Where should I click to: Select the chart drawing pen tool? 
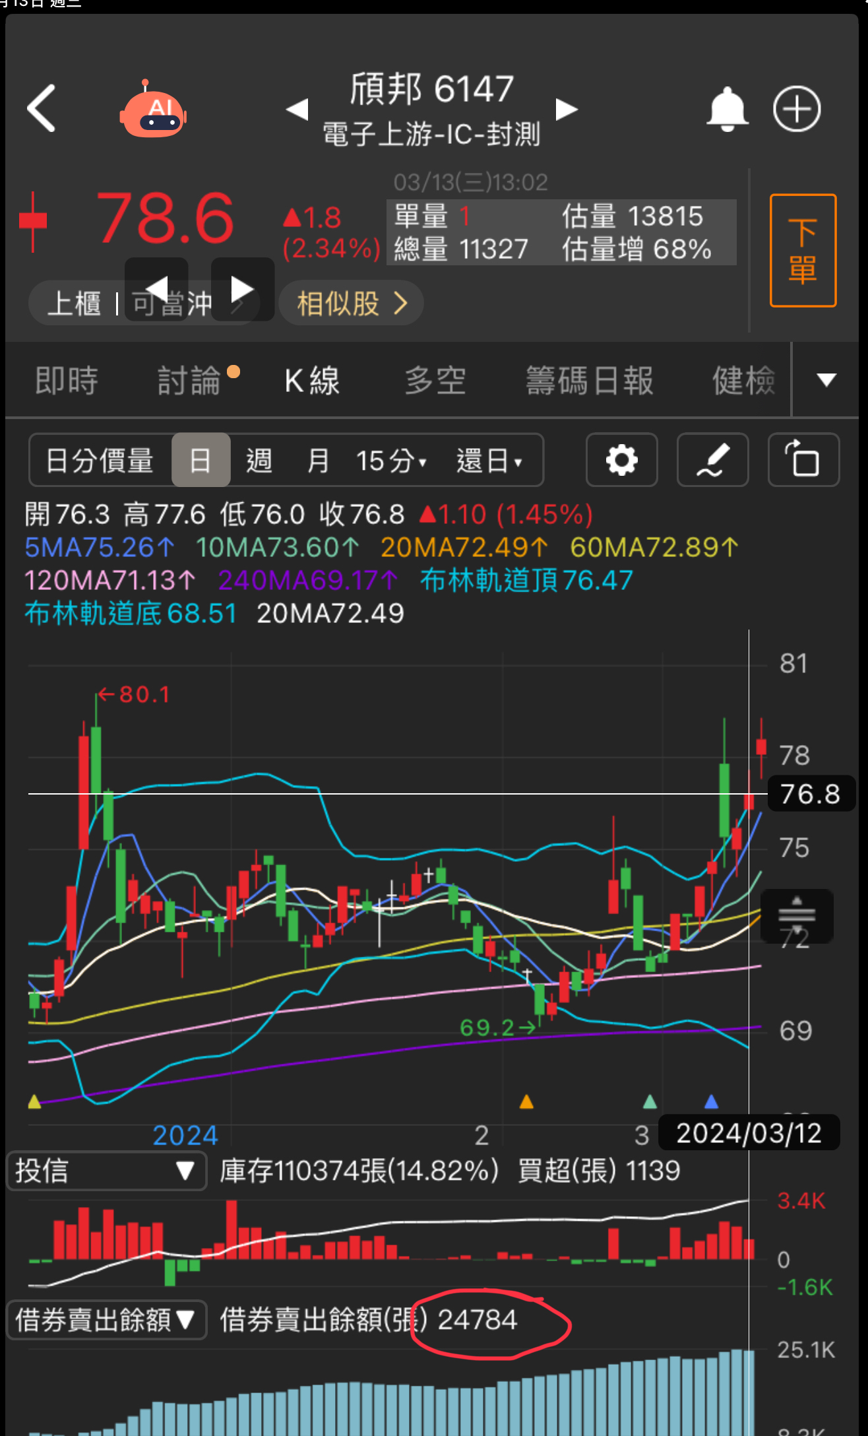click(712, 460)
